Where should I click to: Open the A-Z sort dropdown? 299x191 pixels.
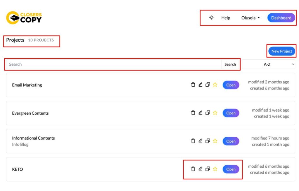(268, 64)
